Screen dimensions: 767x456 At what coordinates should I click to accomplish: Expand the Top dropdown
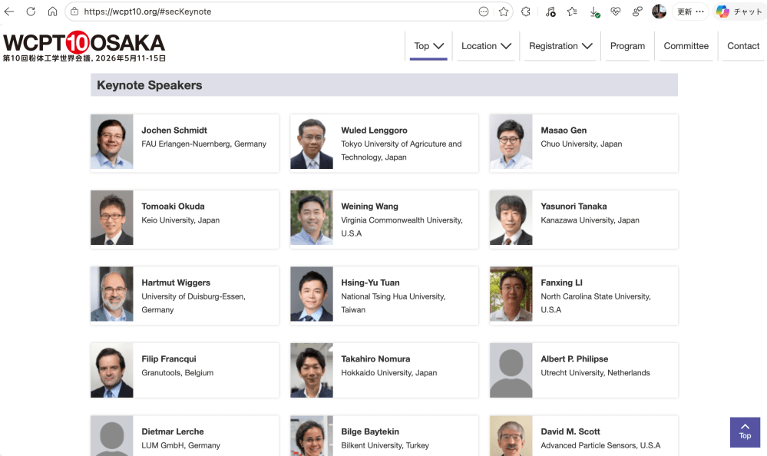(428, 46)
